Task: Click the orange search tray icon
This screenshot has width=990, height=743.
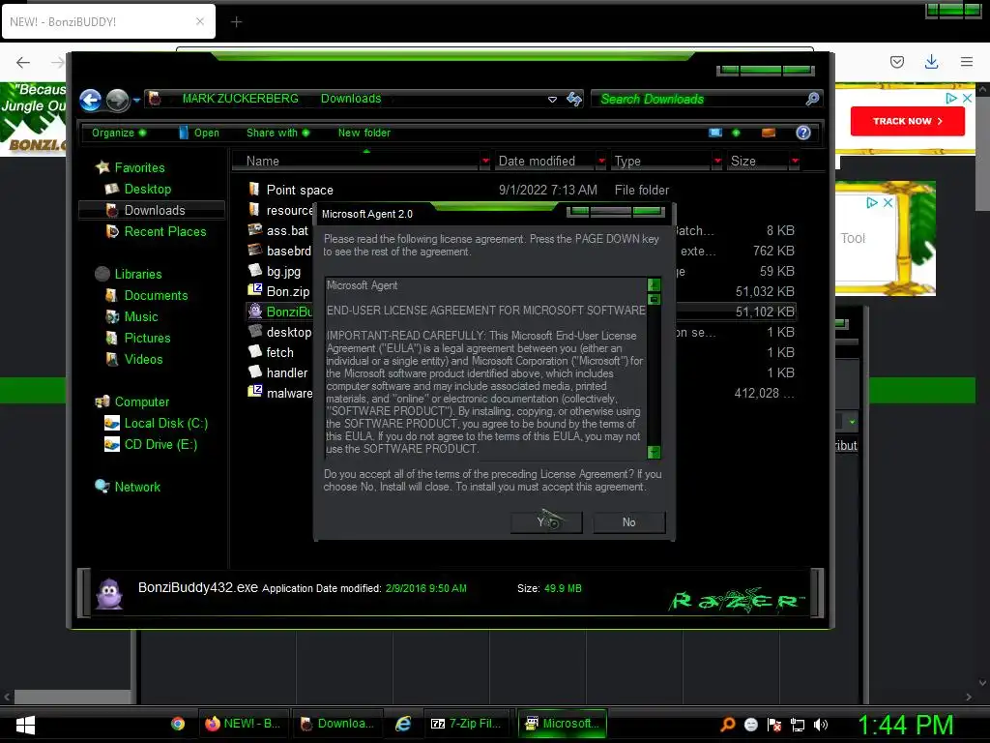Action: (x=727, y=725)
